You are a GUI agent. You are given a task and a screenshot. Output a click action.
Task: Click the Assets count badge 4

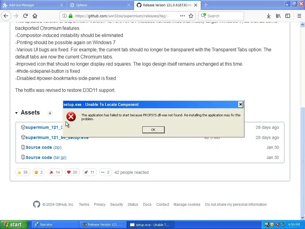point(50,113)
